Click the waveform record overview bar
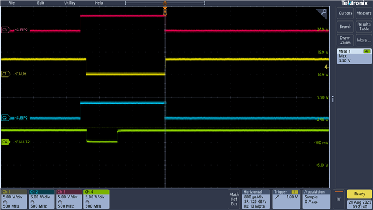The image size is (373, 210). [x=165, y=3]
